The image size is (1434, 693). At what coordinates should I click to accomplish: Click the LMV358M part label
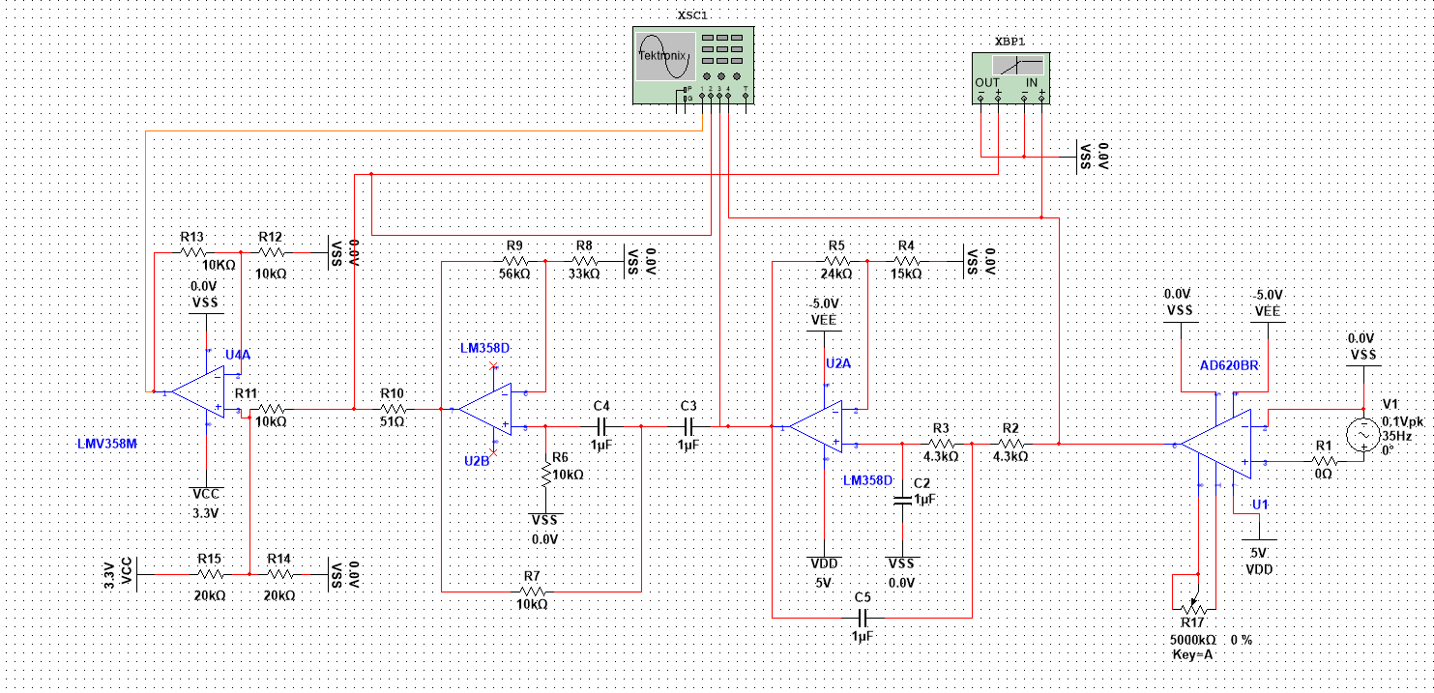(108, 444)
